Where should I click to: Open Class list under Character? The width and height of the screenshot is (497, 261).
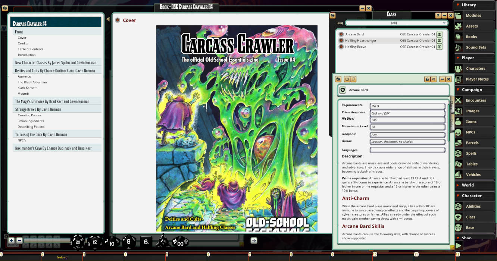[475, 217]
